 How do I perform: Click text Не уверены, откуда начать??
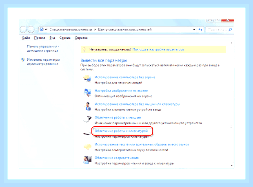(110, 49)
